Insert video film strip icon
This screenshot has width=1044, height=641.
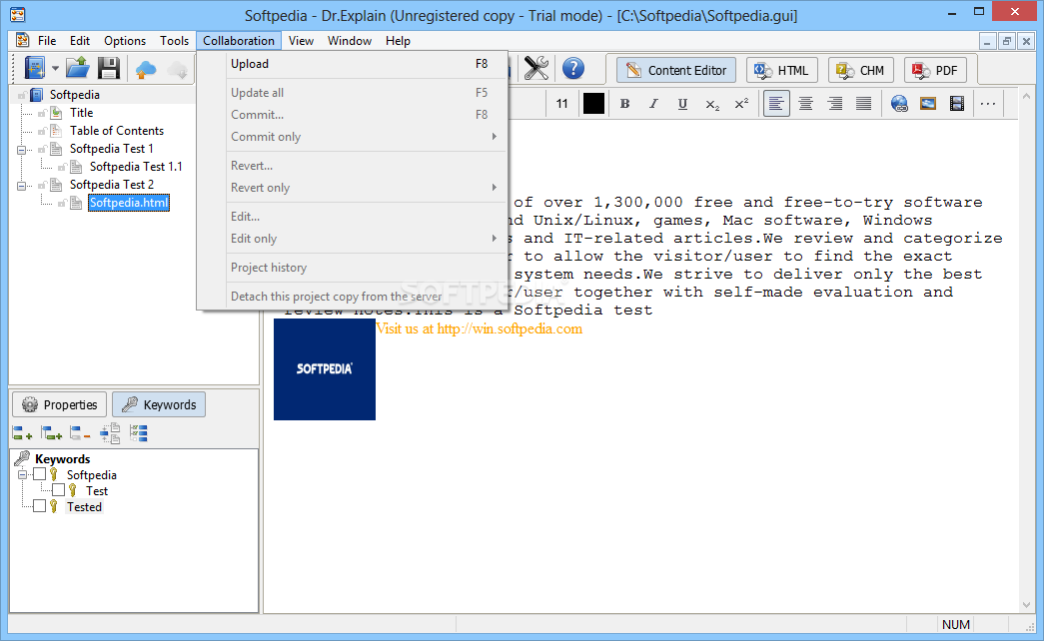[957, 104]
